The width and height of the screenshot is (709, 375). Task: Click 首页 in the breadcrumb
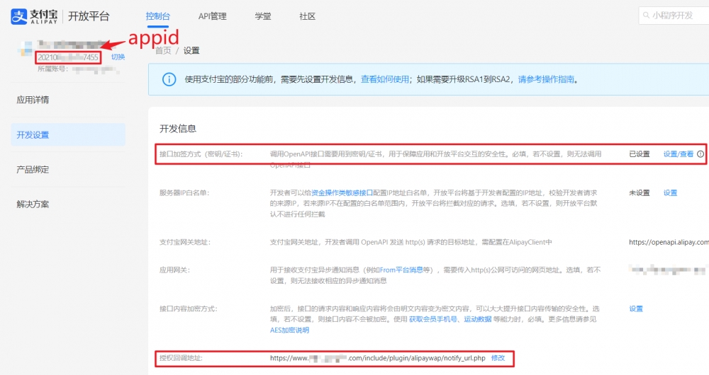click(163, 50)
